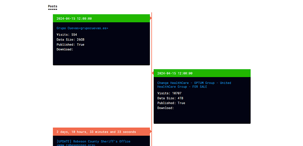
Task: Click 'Published: True' in Grupo Cuevas card
Action: 70,45
